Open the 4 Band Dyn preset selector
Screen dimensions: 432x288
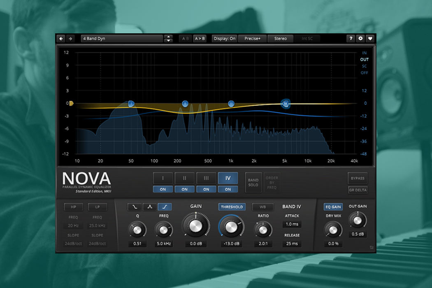point(122,39)
